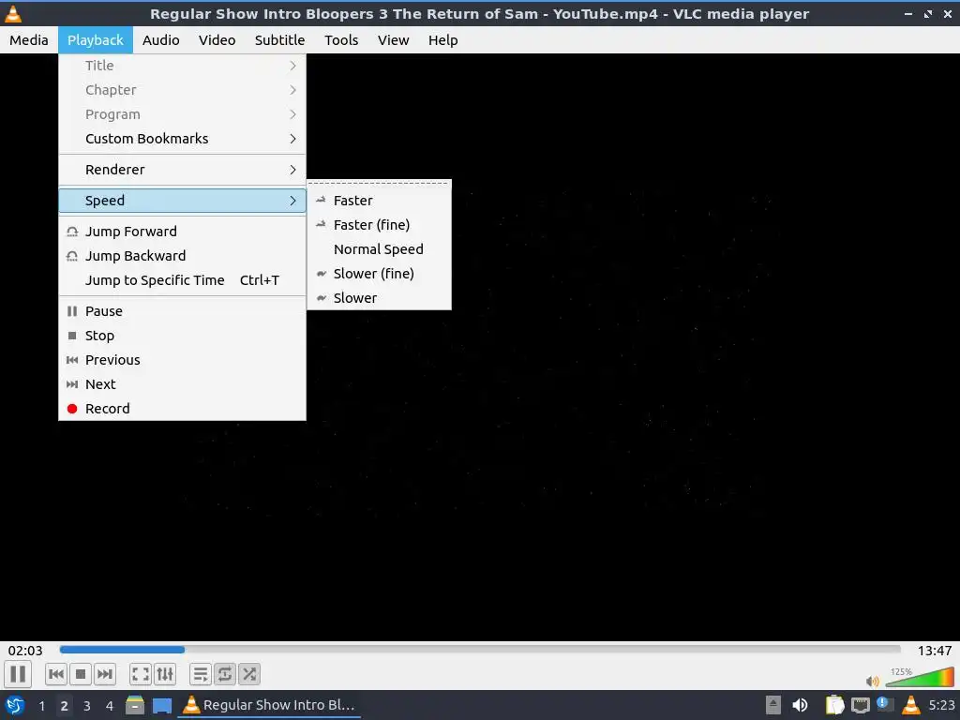Open the Media menu
This screenshot has height=720, width=960.
[29, 39]
